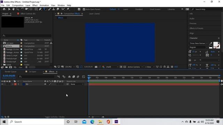Select the Rectangle shape tool
Image resolution: width=223 pixels, height=125 pixels.
point(36,9)
